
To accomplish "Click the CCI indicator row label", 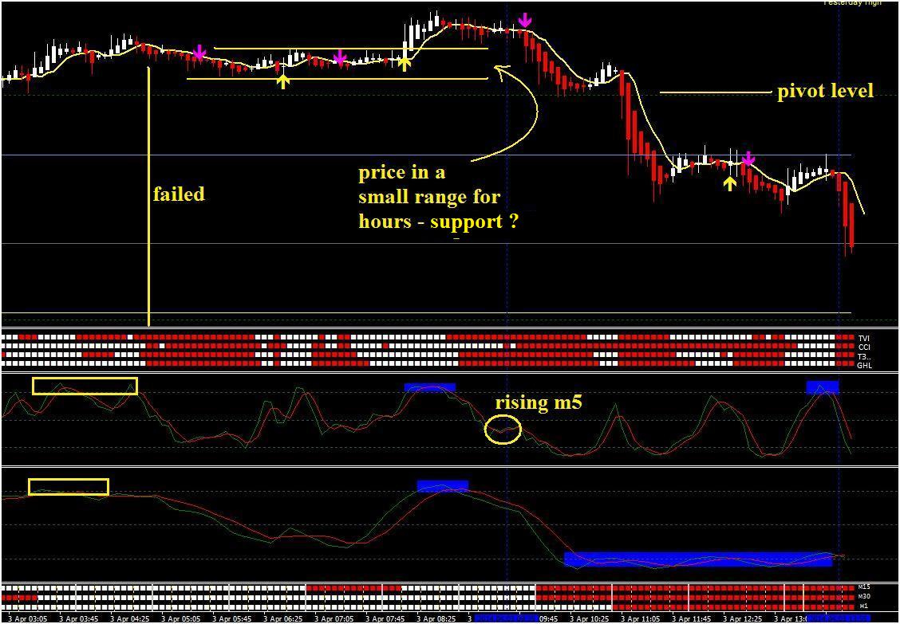I will coord(862,347).
